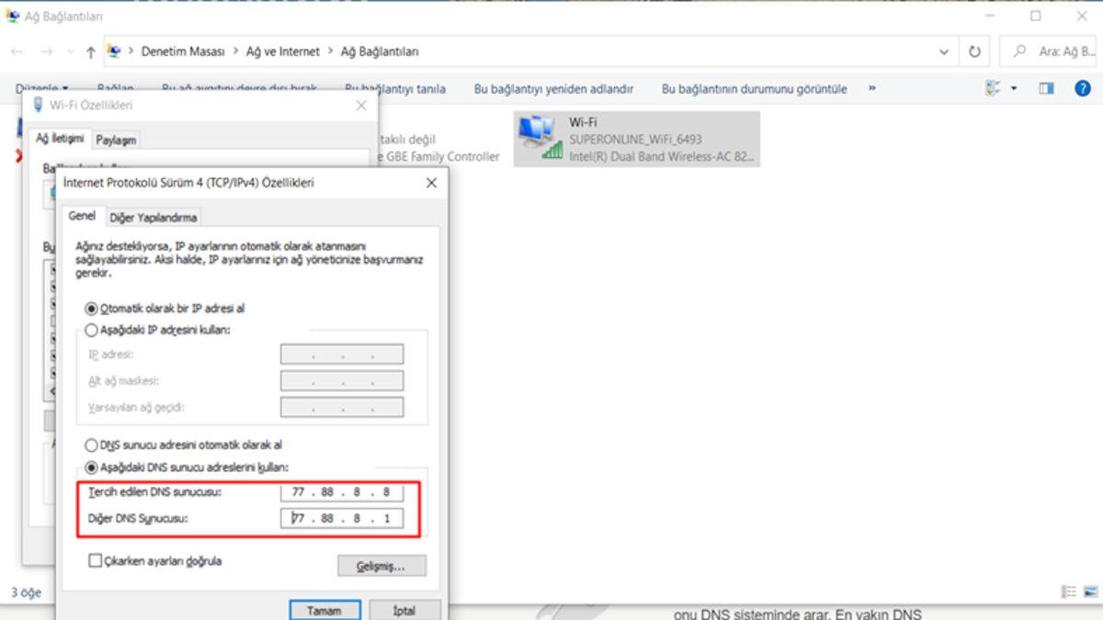Select 'DNS sunucu adresini otomatik olarak al'
The height and width of the screenshot is (620, 1103).
[91, 445]
